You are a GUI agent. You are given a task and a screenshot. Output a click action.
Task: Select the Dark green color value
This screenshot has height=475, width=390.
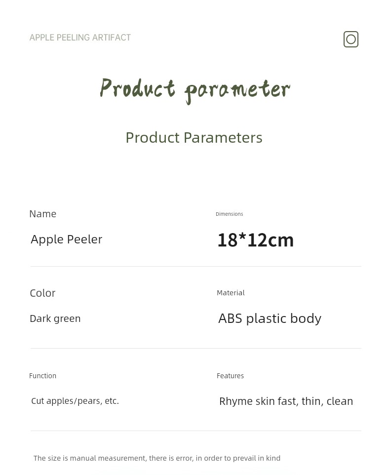[55, 318]
